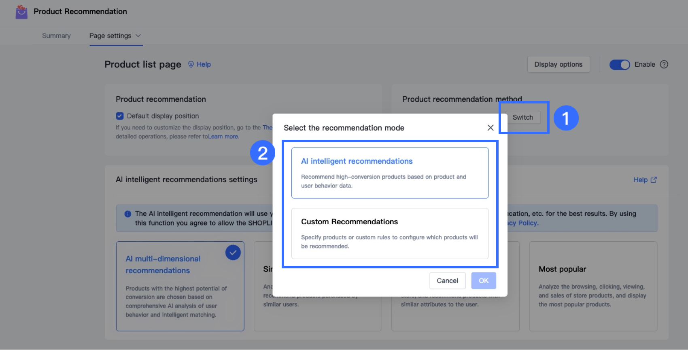The image size is (688, 350).
Task: Close the recommendation mode dialog
Action: tap(491, 128)
